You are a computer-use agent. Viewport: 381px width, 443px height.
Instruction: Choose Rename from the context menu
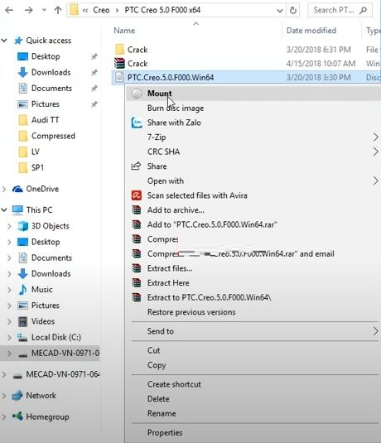click(x=162, y=413)
